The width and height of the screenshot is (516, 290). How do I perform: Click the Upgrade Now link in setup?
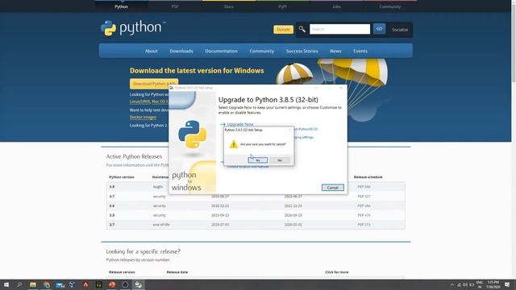tap(240, 124)
